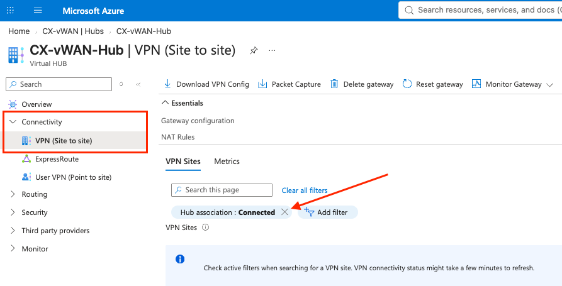562x286 pixels.
Task: Click the magnifier icon in top search bar
Action: (409, 11)
